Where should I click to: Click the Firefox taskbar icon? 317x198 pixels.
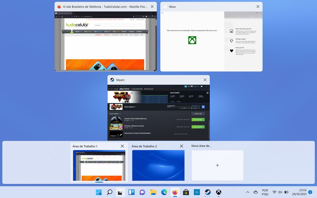point(175,192)
